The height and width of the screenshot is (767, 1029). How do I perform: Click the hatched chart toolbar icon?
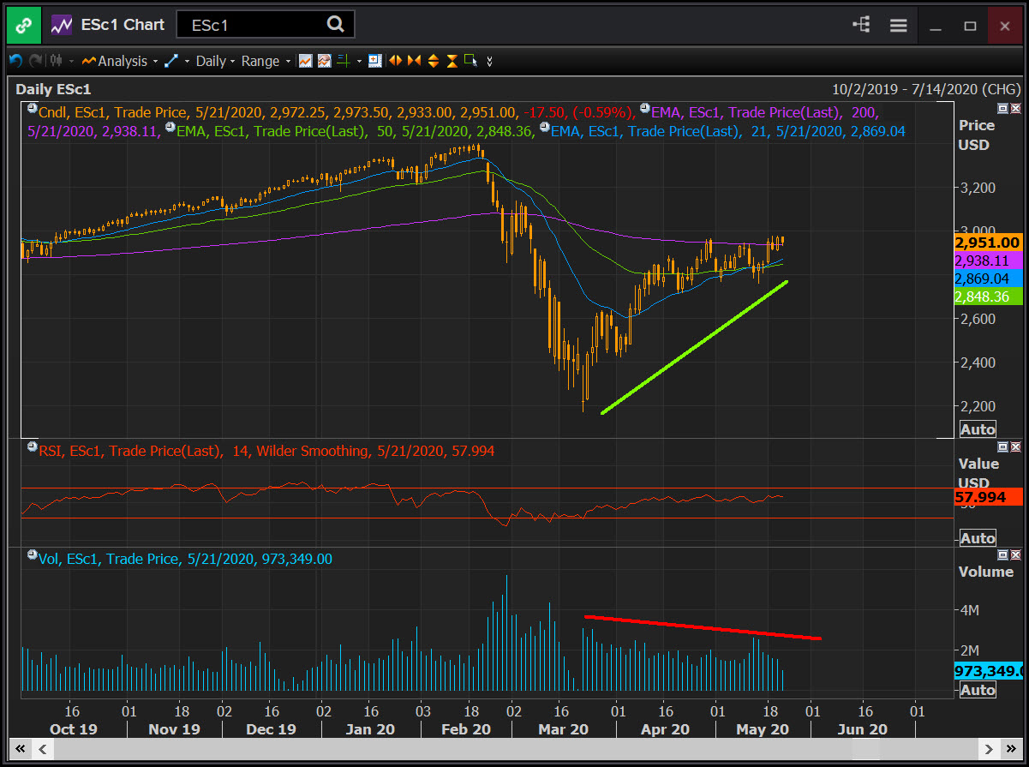(x=324, y=61)
